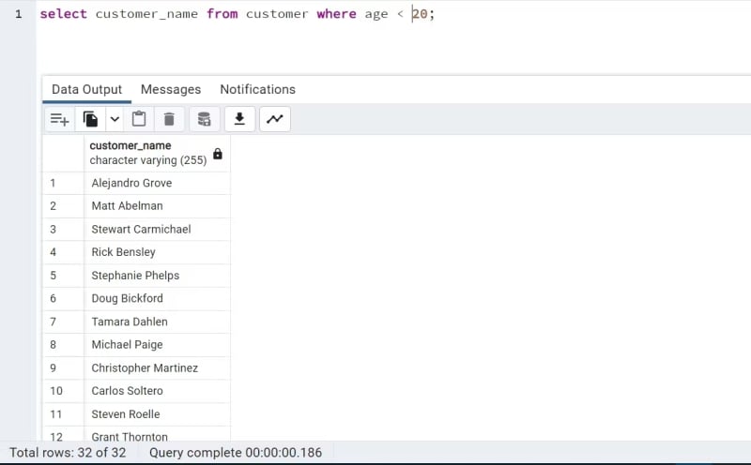
Task: Click the Query complete time status text
Action: [x=236, y=453]
